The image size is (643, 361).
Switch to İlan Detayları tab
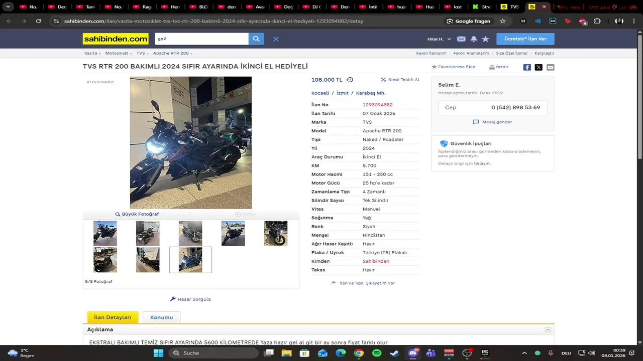(x=113, y=317)
